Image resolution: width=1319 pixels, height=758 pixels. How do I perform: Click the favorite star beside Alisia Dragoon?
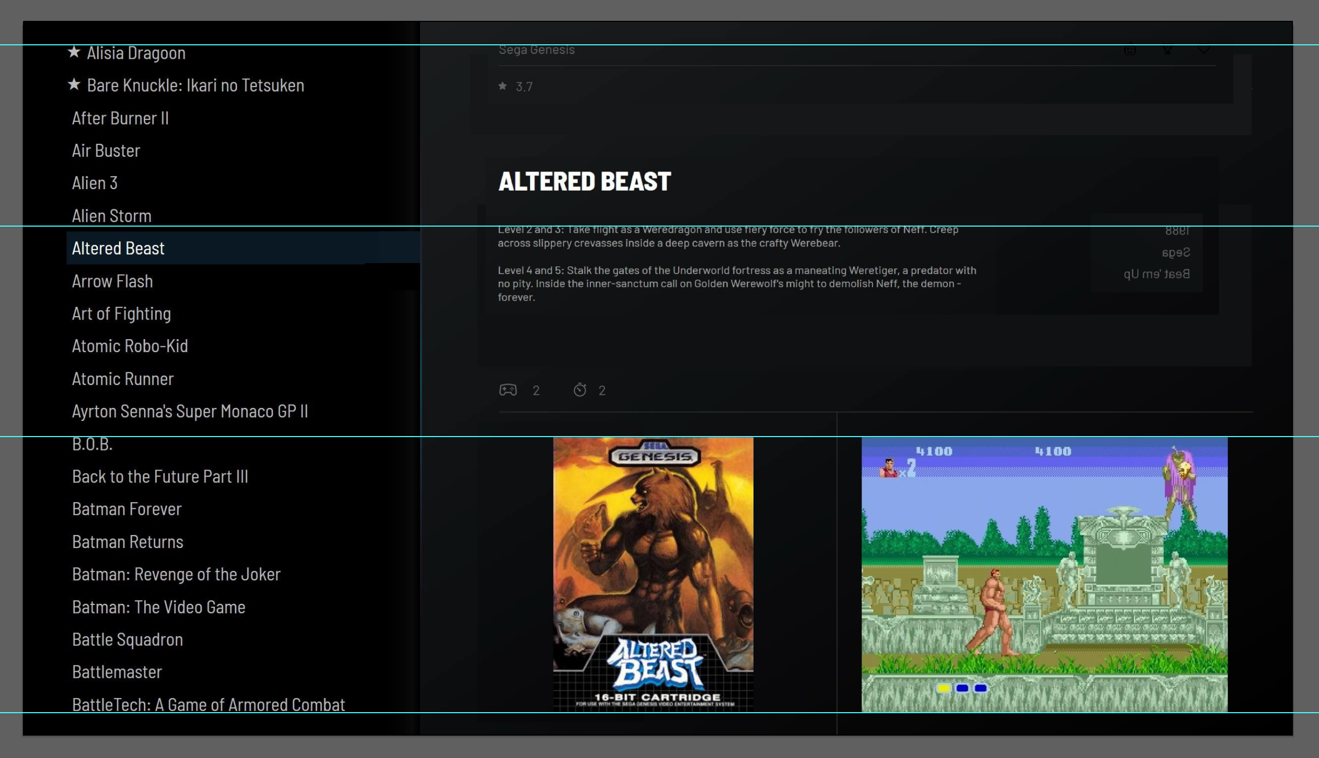point(74,52)
